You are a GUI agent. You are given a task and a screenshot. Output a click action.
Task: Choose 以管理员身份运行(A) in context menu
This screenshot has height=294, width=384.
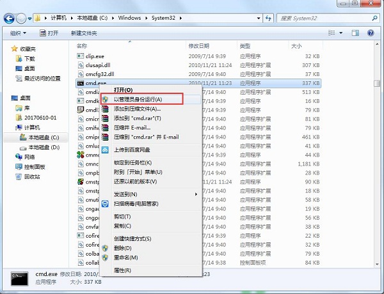(150, 99)
